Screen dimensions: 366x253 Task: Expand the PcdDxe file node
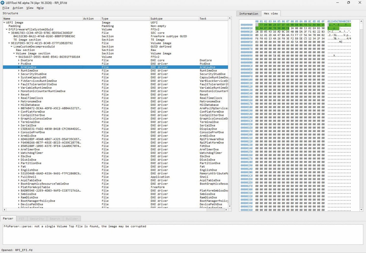pyautogui.click(x=19, y=64)
